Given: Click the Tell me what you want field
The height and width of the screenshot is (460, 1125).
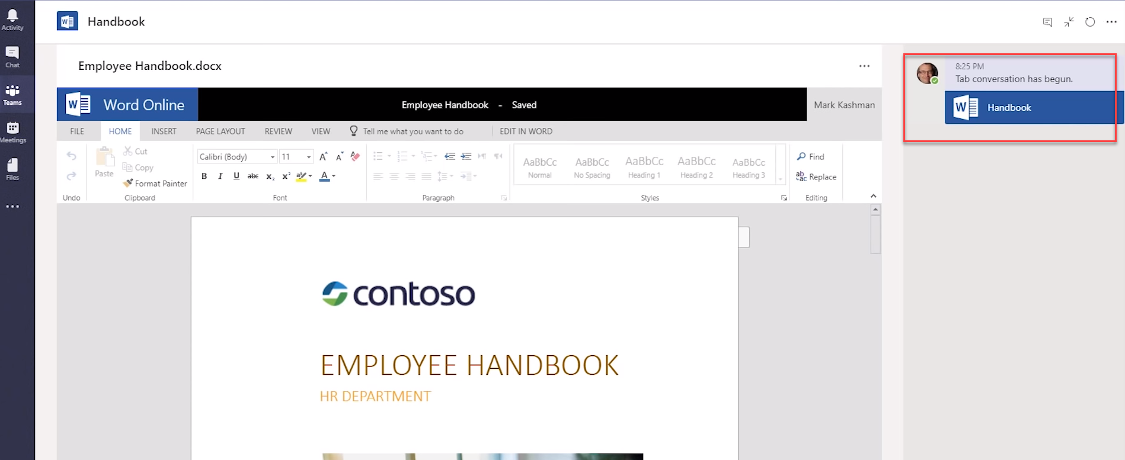Looking at the screenshot, I should coord(413,131).
